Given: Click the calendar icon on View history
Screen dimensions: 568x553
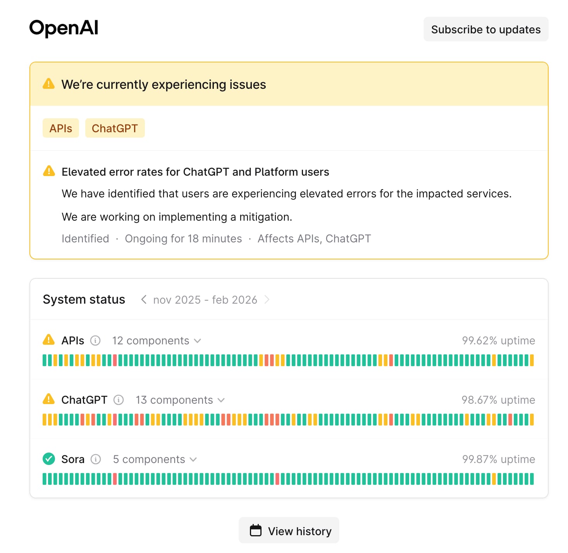Looking at the screenshot, I should tap(255, 530).
